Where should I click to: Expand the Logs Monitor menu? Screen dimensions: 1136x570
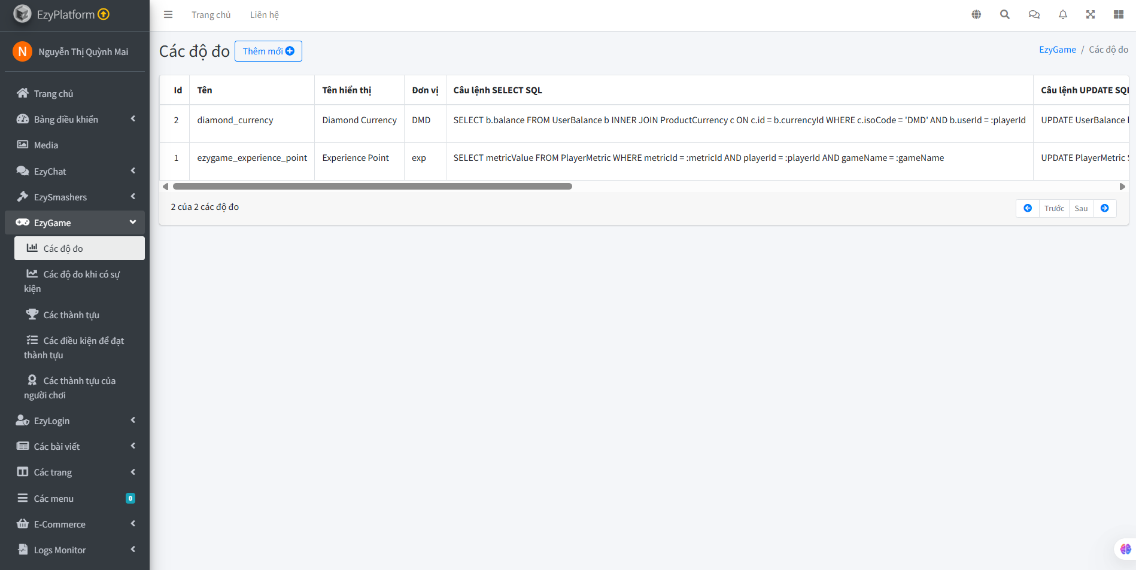132,549
